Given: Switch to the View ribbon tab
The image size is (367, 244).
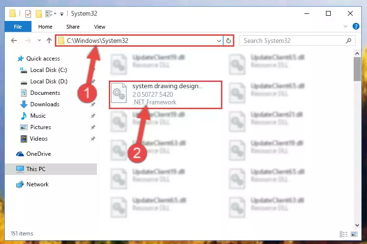Looking at the screenshot, I should pos(99,27).
